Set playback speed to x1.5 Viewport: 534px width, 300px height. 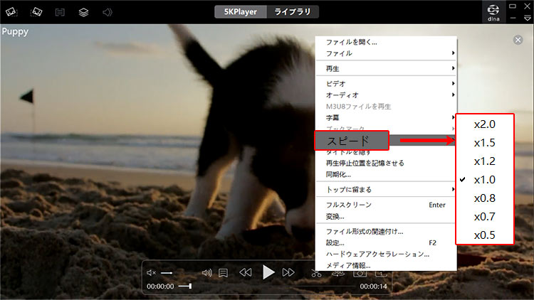coord(485,142)
